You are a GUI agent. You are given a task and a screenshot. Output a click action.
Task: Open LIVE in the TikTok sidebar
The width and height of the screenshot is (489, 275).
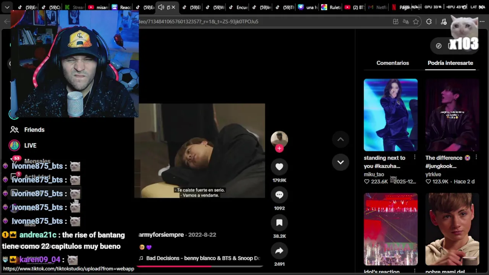[30, 145]
